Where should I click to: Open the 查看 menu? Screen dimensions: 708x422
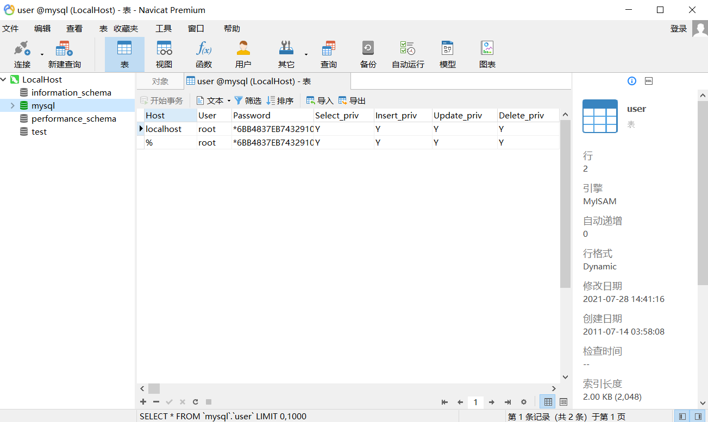74,29
